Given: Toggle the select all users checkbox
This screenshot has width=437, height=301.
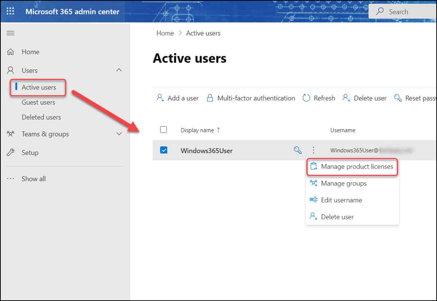Looking at the screenshot, I should 164,130.
